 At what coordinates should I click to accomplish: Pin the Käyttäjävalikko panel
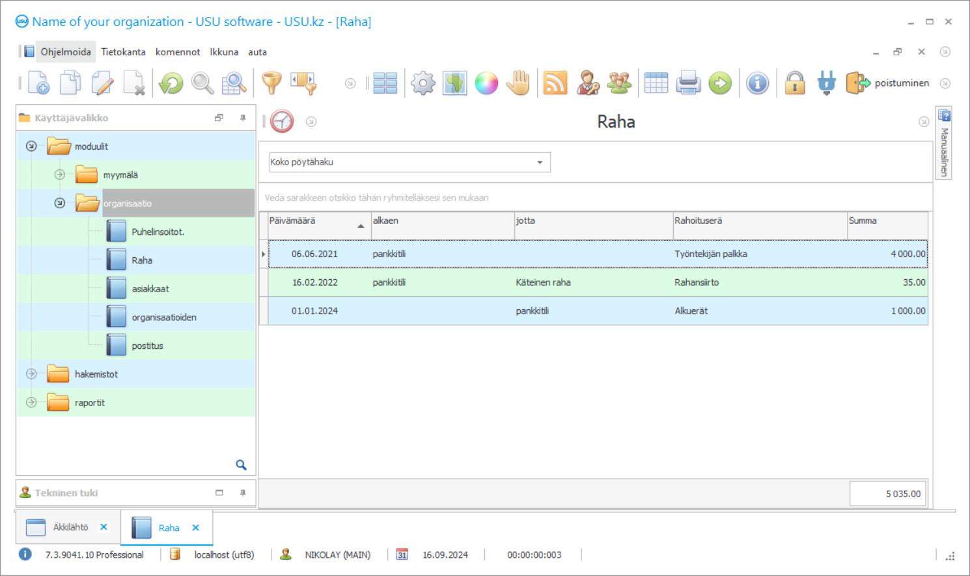tap(243, 118)
